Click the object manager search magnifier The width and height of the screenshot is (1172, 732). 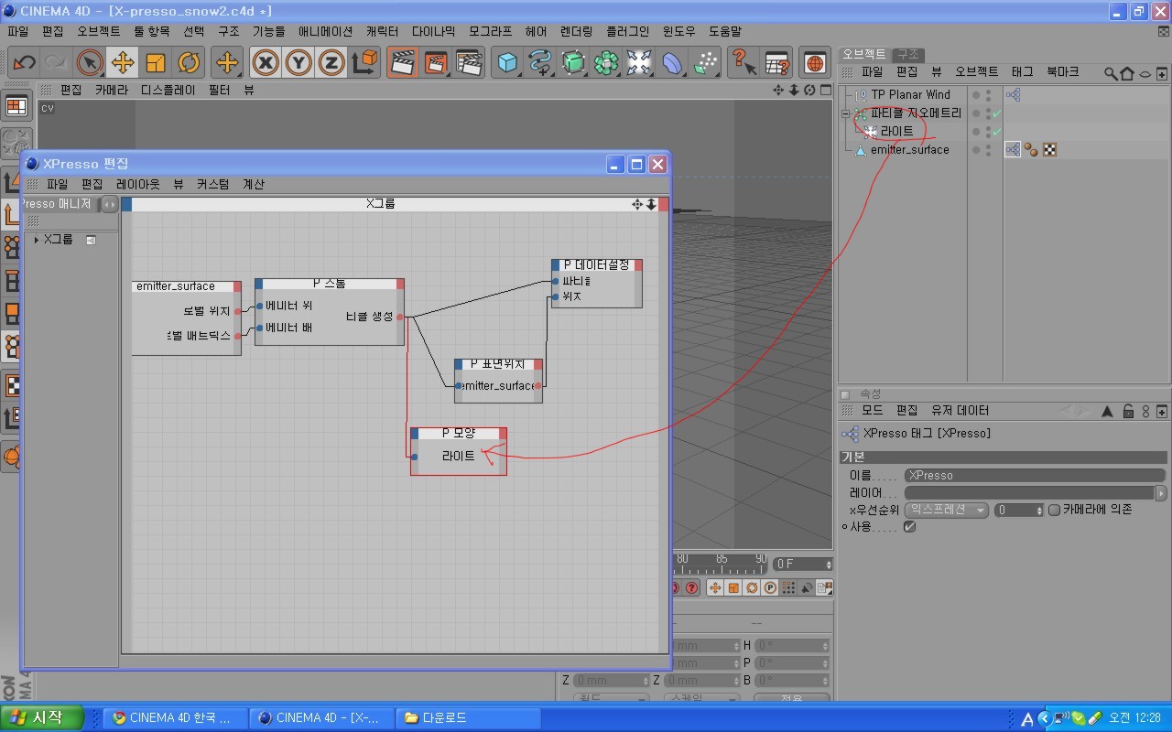point(1111,72)
